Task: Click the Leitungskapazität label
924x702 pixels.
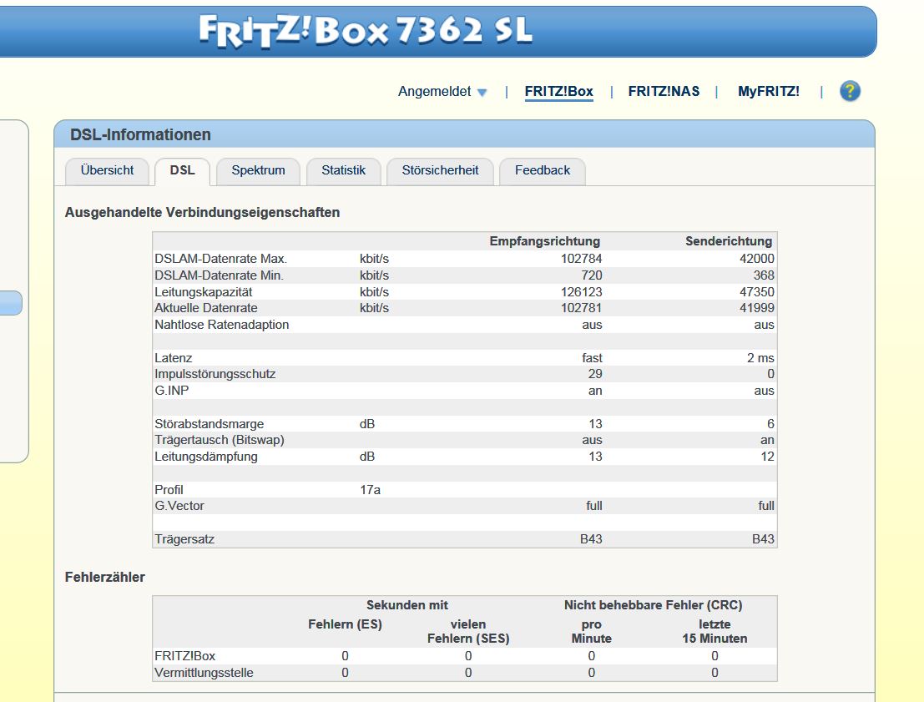Action: 204,292
